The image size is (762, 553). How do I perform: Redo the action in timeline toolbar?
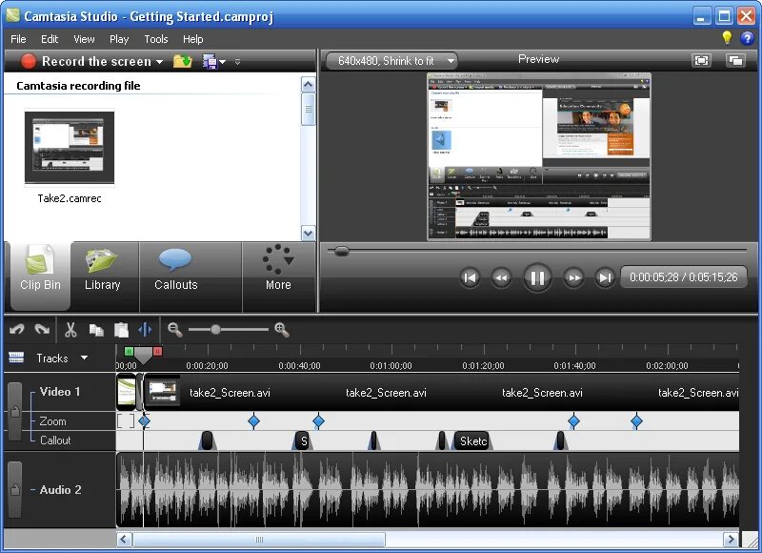point(42,330)
